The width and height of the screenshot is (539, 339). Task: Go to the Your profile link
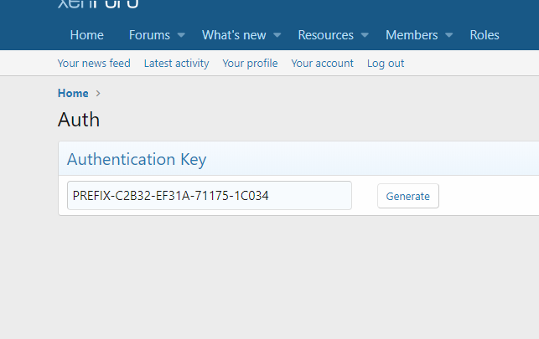(x=250, y=64)
